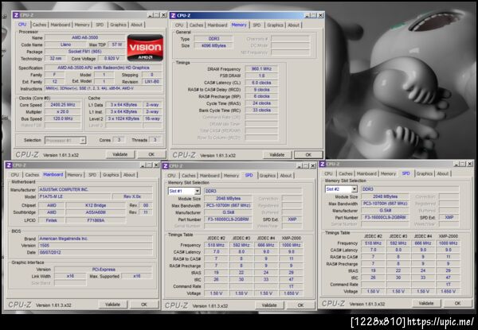Click the AMD Vision logo in CPU window

pos(145,48)
